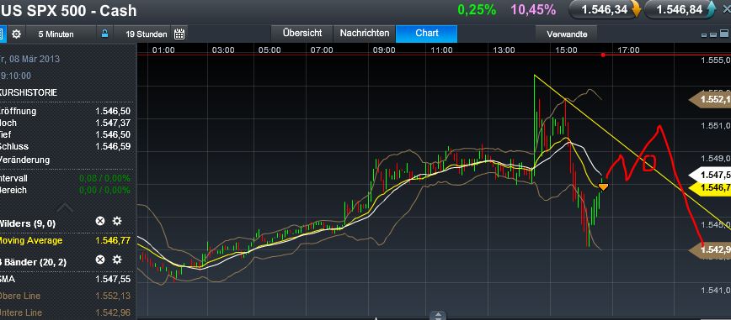
Task: Click the pink 10,45% value
Action: click(x=533, y=10)
